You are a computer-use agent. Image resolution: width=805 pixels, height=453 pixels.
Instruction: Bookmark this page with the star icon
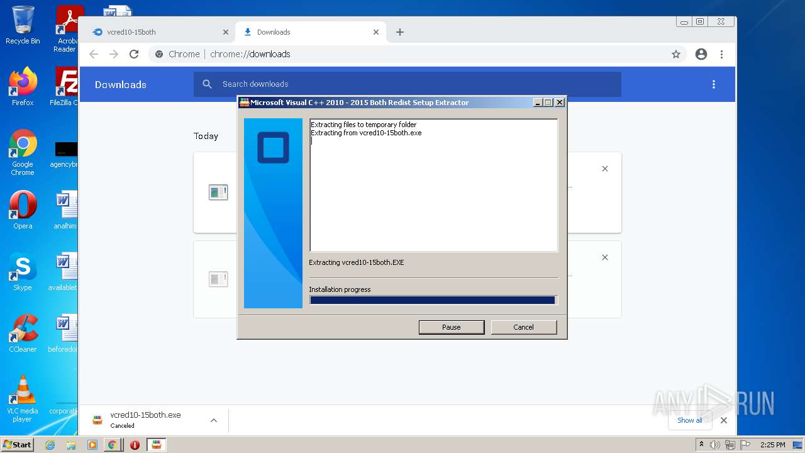coord(676,54)
